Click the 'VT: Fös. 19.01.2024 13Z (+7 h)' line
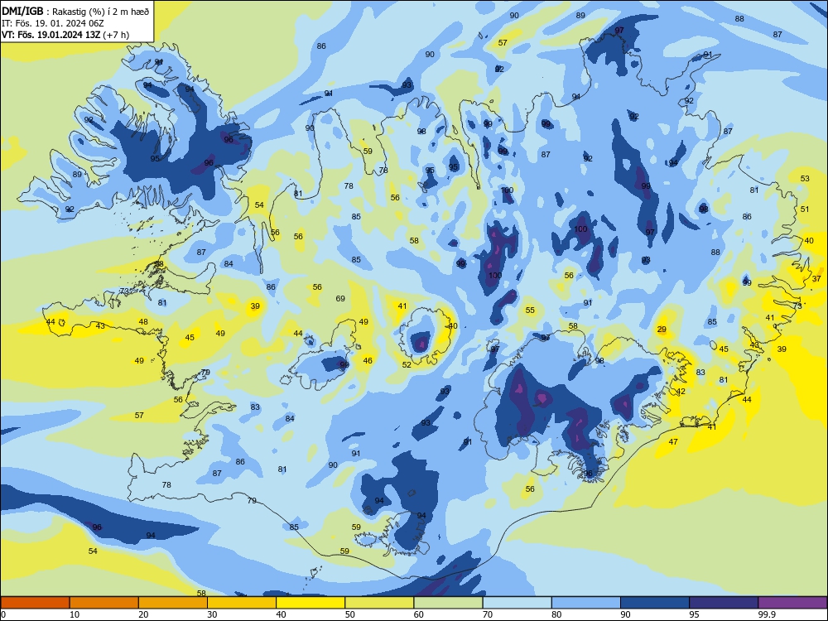Viewport: 828px width, 621px height. tap(65, 35)
